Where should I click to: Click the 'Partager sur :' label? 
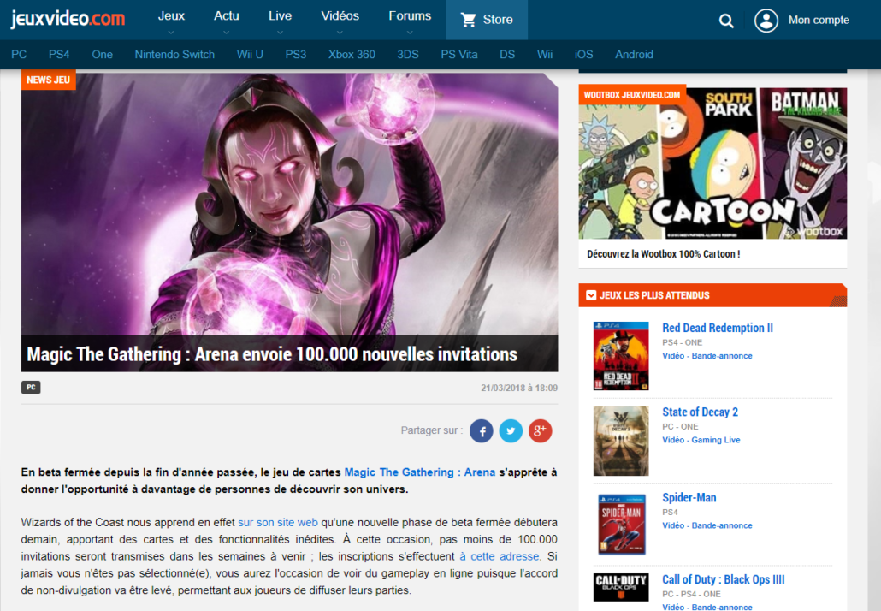(432, 430)
